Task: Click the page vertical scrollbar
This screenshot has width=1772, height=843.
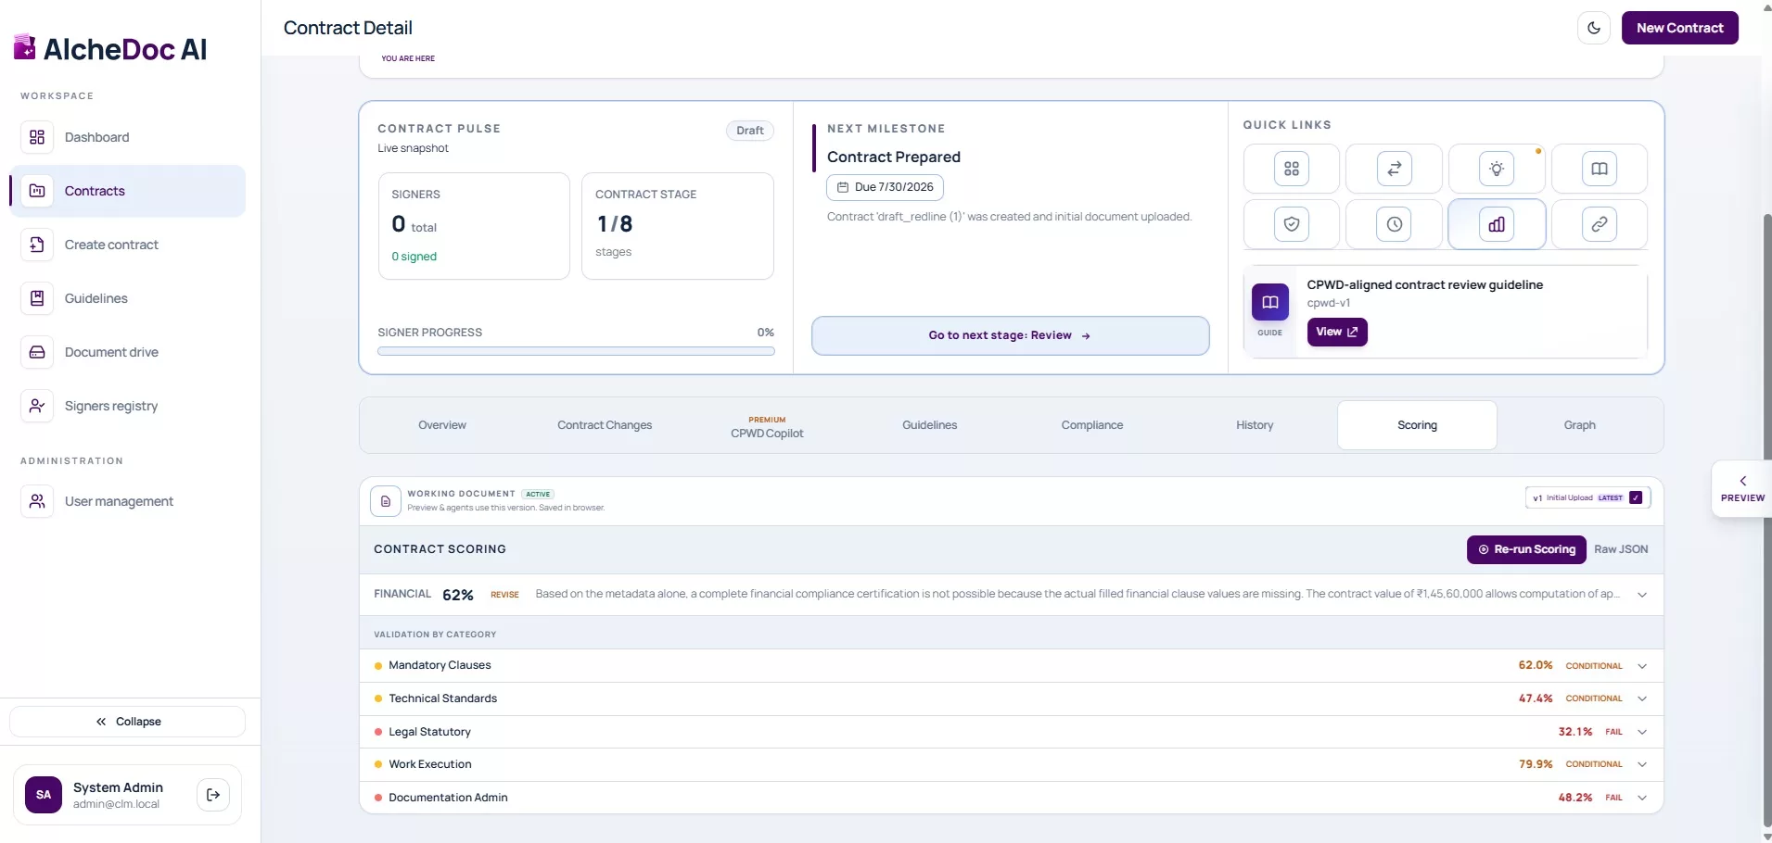Action: [1766, 519]
